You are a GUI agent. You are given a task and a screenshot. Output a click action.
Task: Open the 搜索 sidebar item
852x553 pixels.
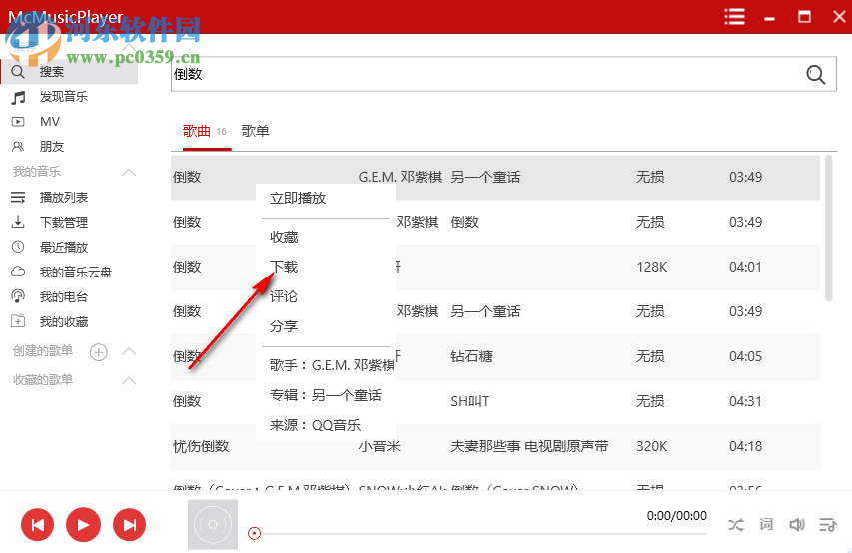(69, 72)
